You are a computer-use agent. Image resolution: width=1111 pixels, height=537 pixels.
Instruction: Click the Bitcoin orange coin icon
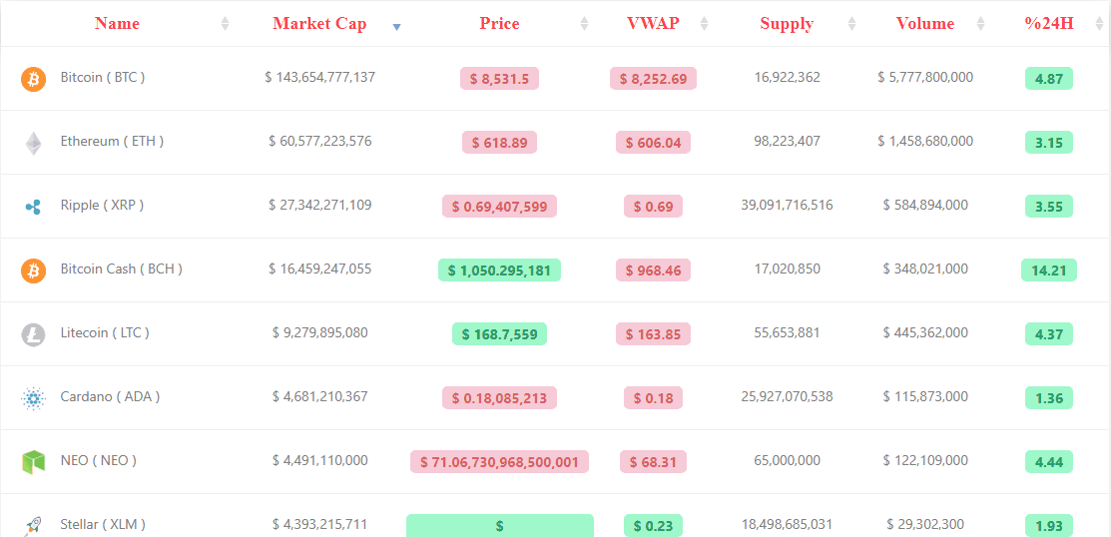click(x=33, y=79)
